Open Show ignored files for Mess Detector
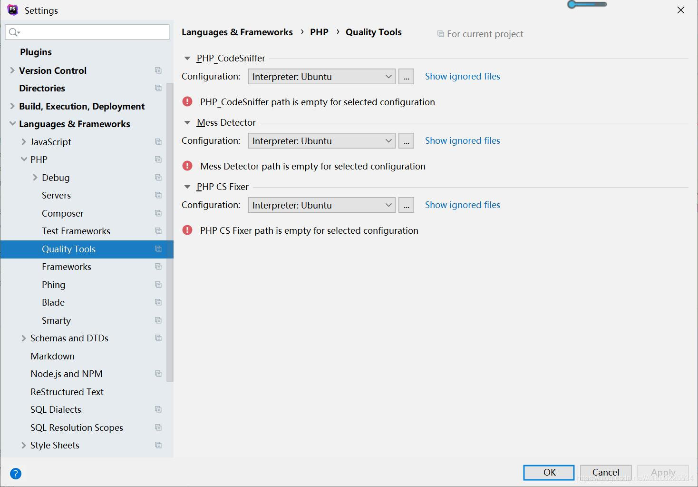Viewport: 698px width, 487px height. click(462, 140)
